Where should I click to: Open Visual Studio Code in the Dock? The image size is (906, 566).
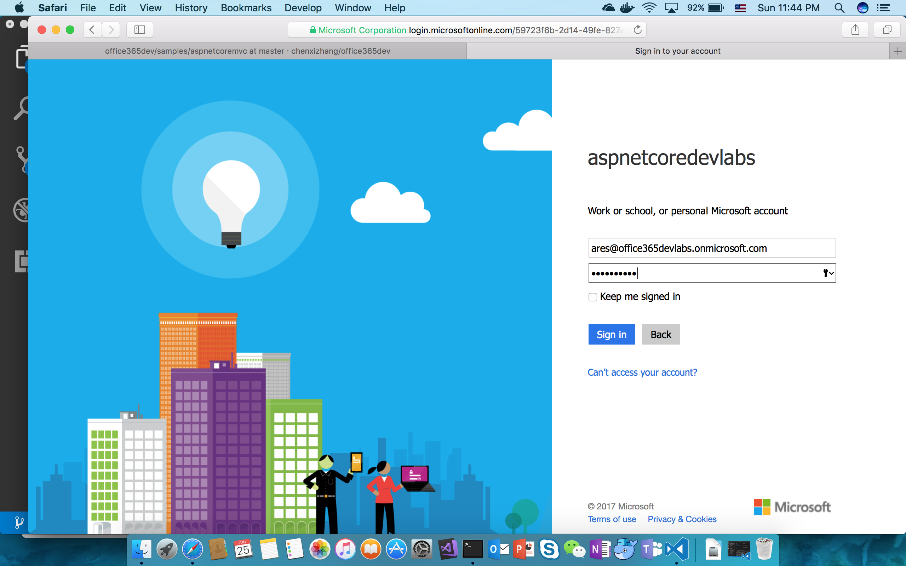677,549
